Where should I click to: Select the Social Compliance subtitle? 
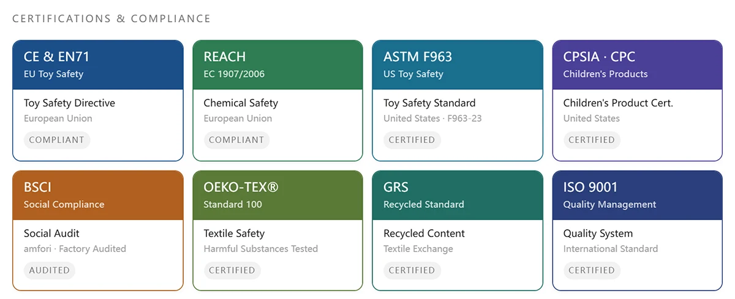64,204
